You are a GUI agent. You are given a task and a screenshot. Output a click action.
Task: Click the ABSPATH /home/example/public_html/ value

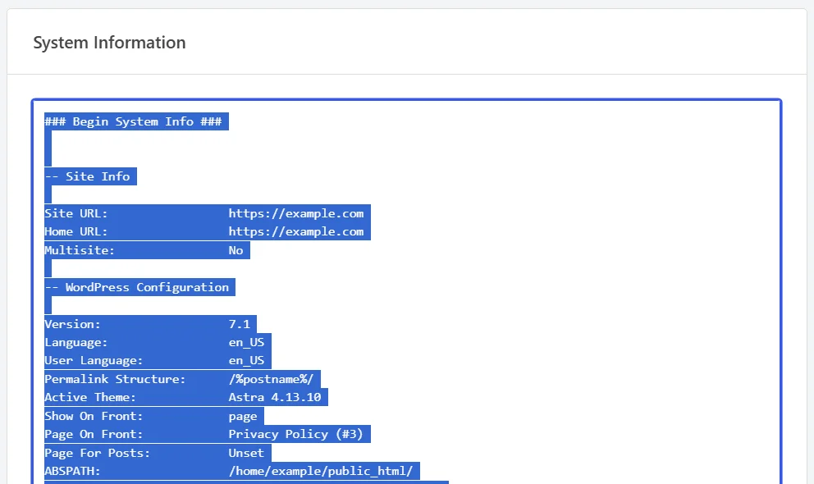(321, 471)
